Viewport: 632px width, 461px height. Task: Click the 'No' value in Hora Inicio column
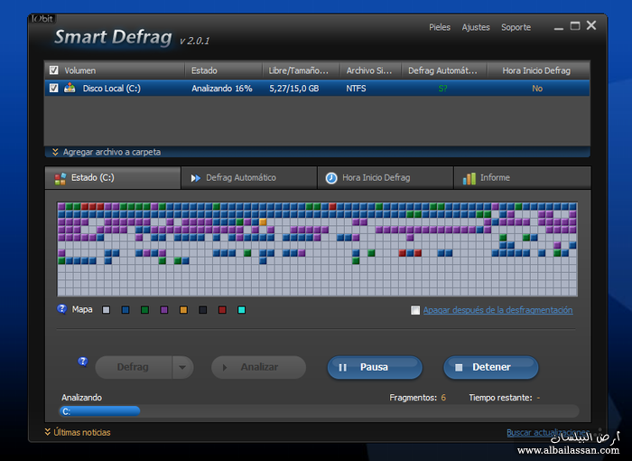537,88
